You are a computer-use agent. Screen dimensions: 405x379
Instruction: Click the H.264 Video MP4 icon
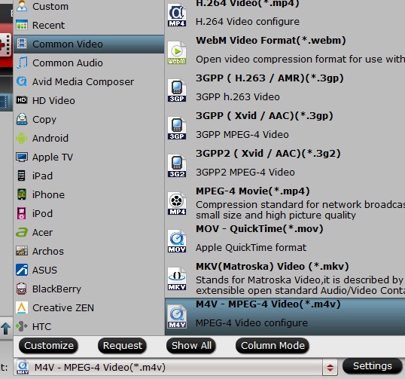click(x=177, y=15)
